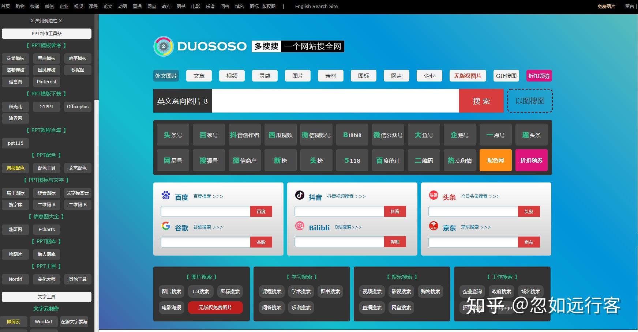Open the 抖音创作者 shortcut

pyautogui.click(x=245, y=135)
